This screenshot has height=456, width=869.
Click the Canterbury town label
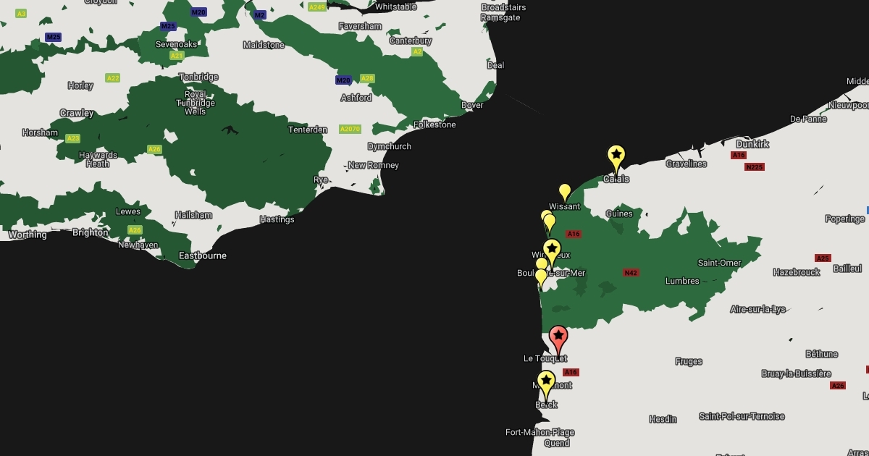click(x=411, y=41)
